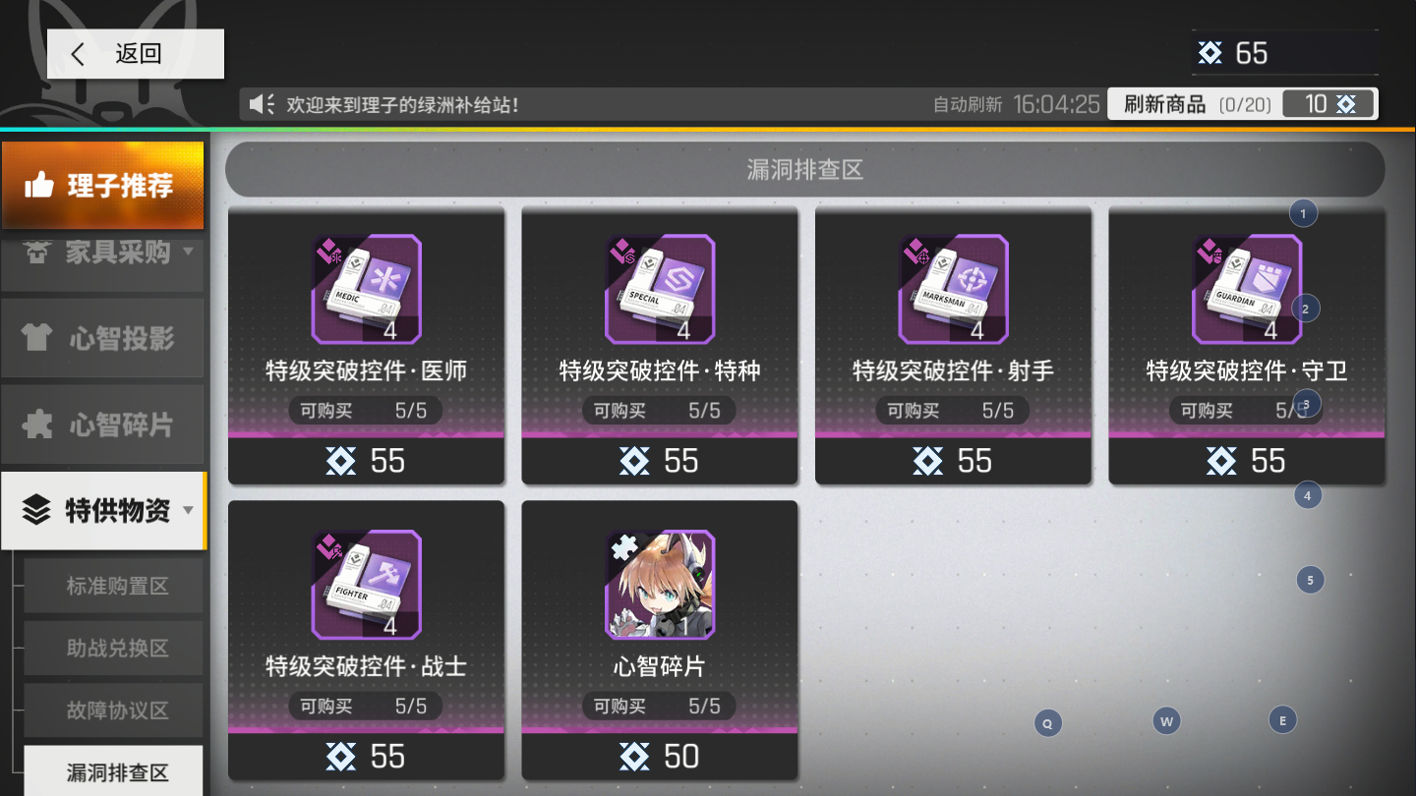Click the 返回 back button
Viewport: 1416px width, 796px height.
[136, 54]
